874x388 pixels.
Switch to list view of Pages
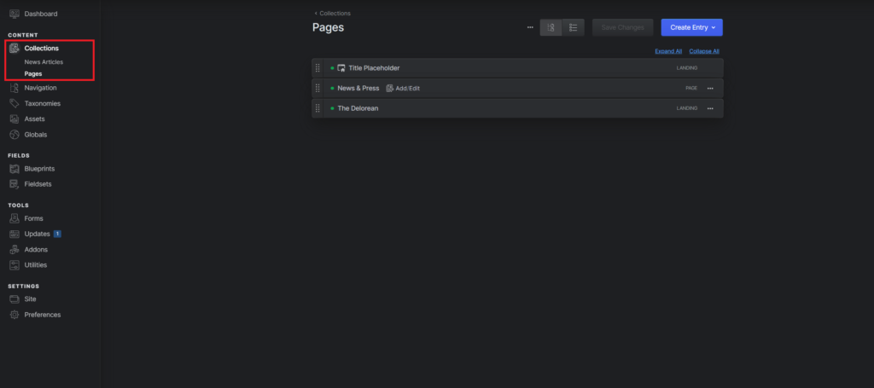click(x=574, y=27)
